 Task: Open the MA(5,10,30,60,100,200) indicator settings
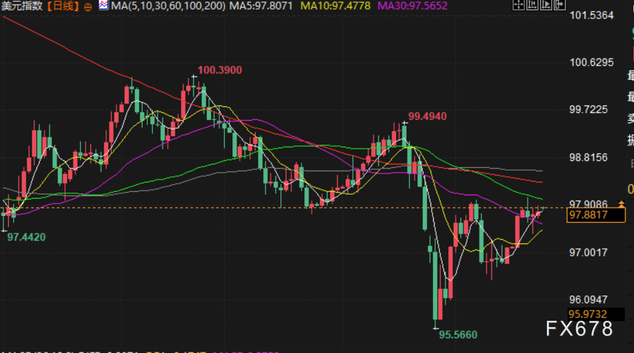pos(168,5)
